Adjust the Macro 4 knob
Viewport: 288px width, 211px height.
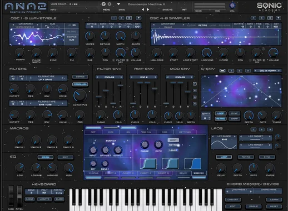(68, 140)
